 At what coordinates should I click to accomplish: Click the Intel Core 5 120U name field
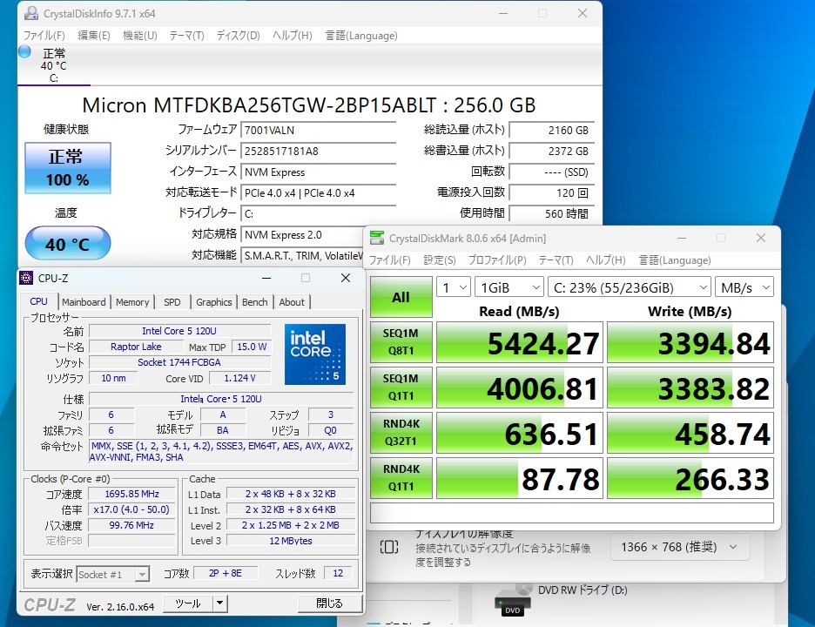tap(179, 331)
